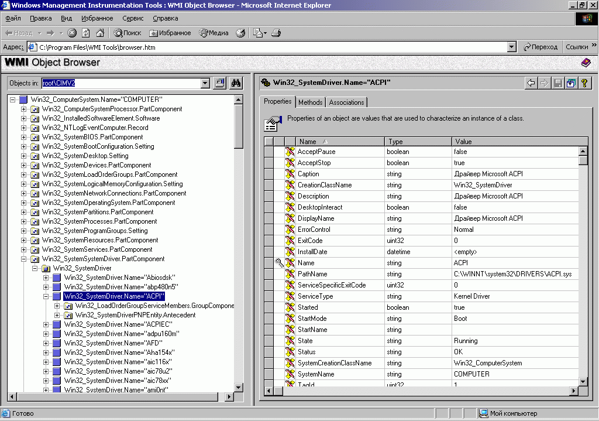Click property icon beside StartMode
This screenshot has height=421, width=599.
click(290, 318)
